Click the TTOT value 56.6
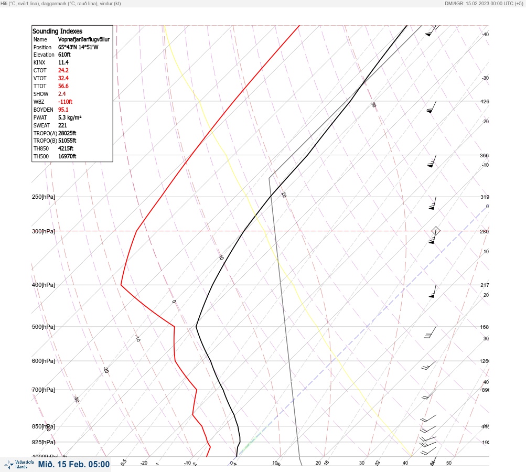This screenshot has height=472, width=526. point(63,86)
